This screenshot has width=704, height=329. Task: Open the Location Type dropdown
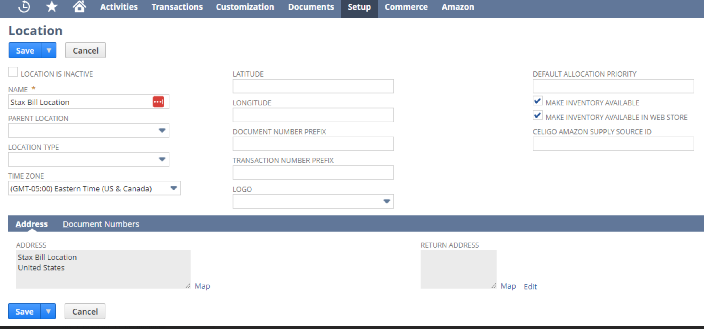[x=89, y=159]
